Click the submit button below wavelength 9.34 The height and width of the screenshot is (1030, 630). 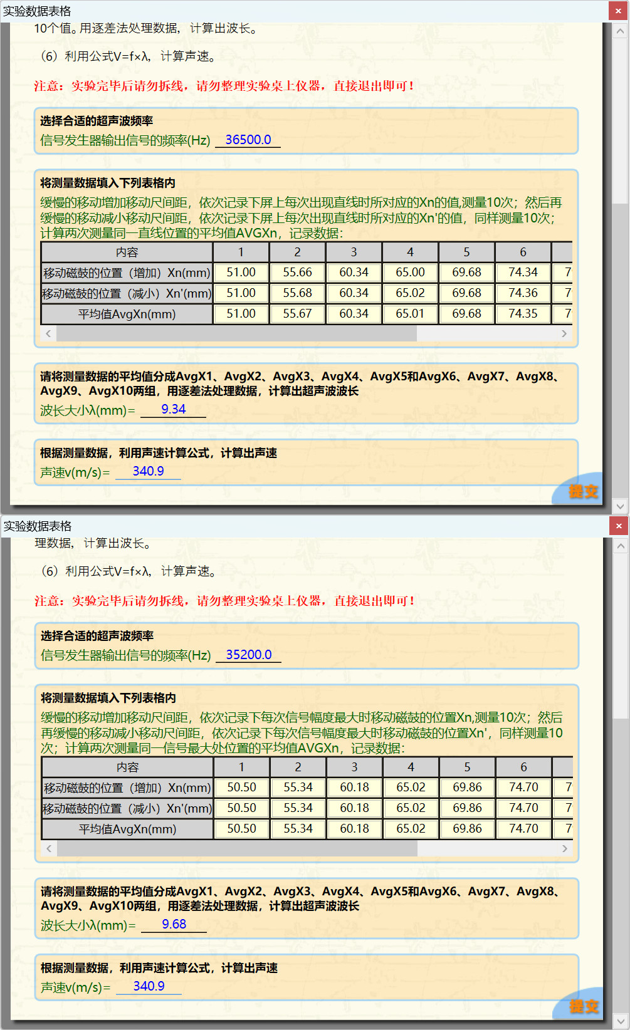tap(582, 491)
